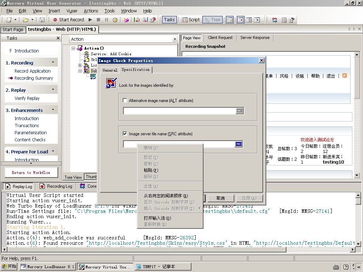
Task: Click the output window toolbar icon
Action: 230,20
